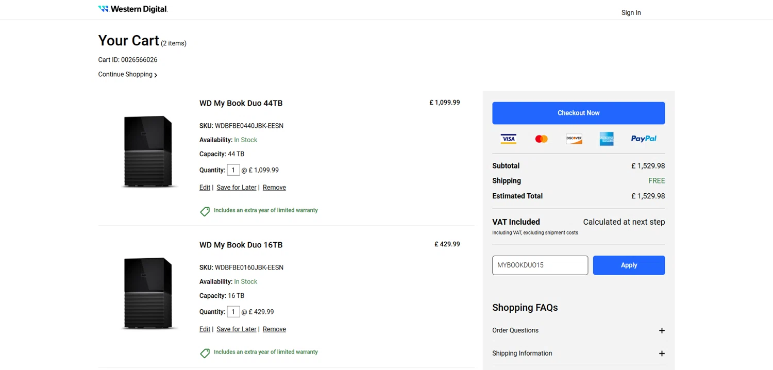The width and height of the screenshot is (773, 370).
Task: Edit the My Book Duo 16TB item
Action: click(x=205, y=329)
